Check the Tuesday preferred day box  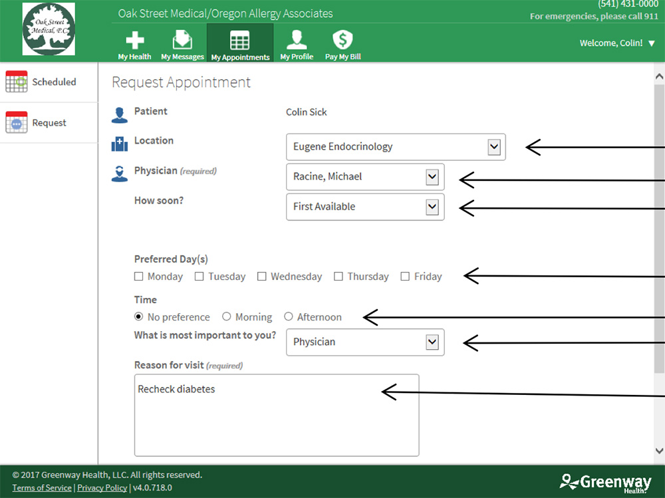[199, 277]
